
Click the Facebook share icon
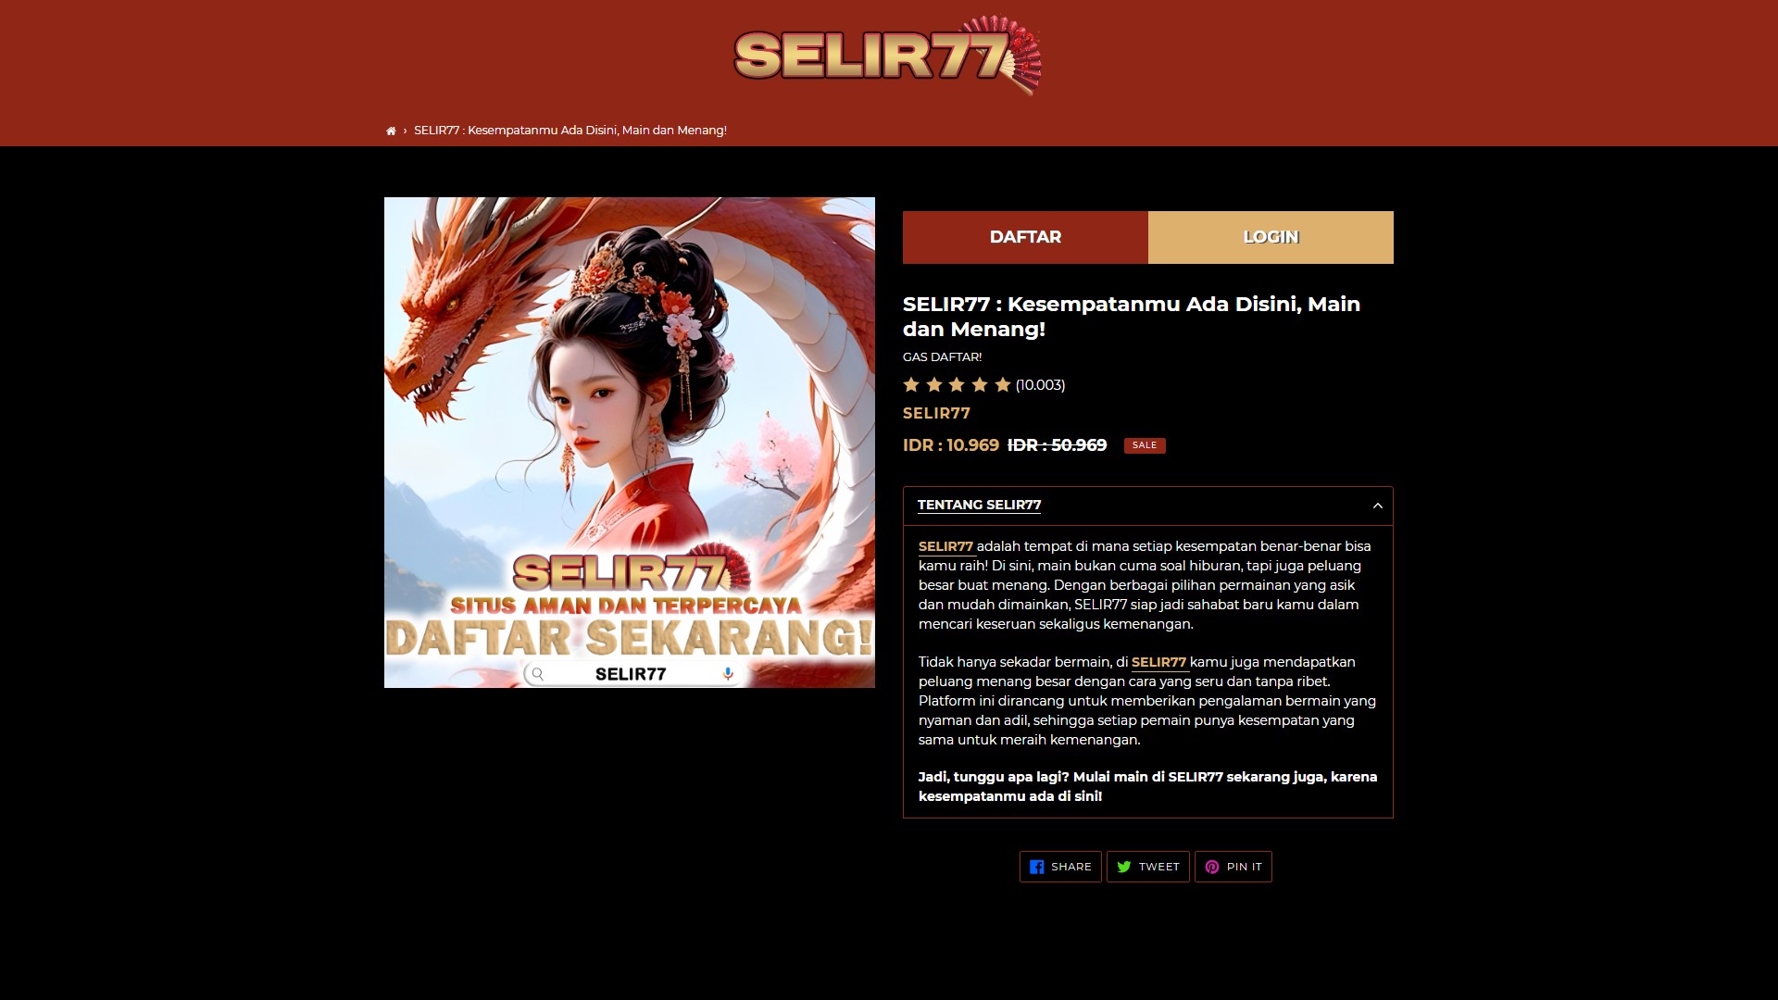(x=1036, y=867)
